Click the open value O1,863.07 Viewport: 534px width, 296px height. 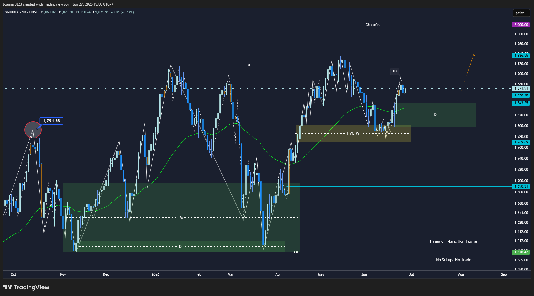48,12
